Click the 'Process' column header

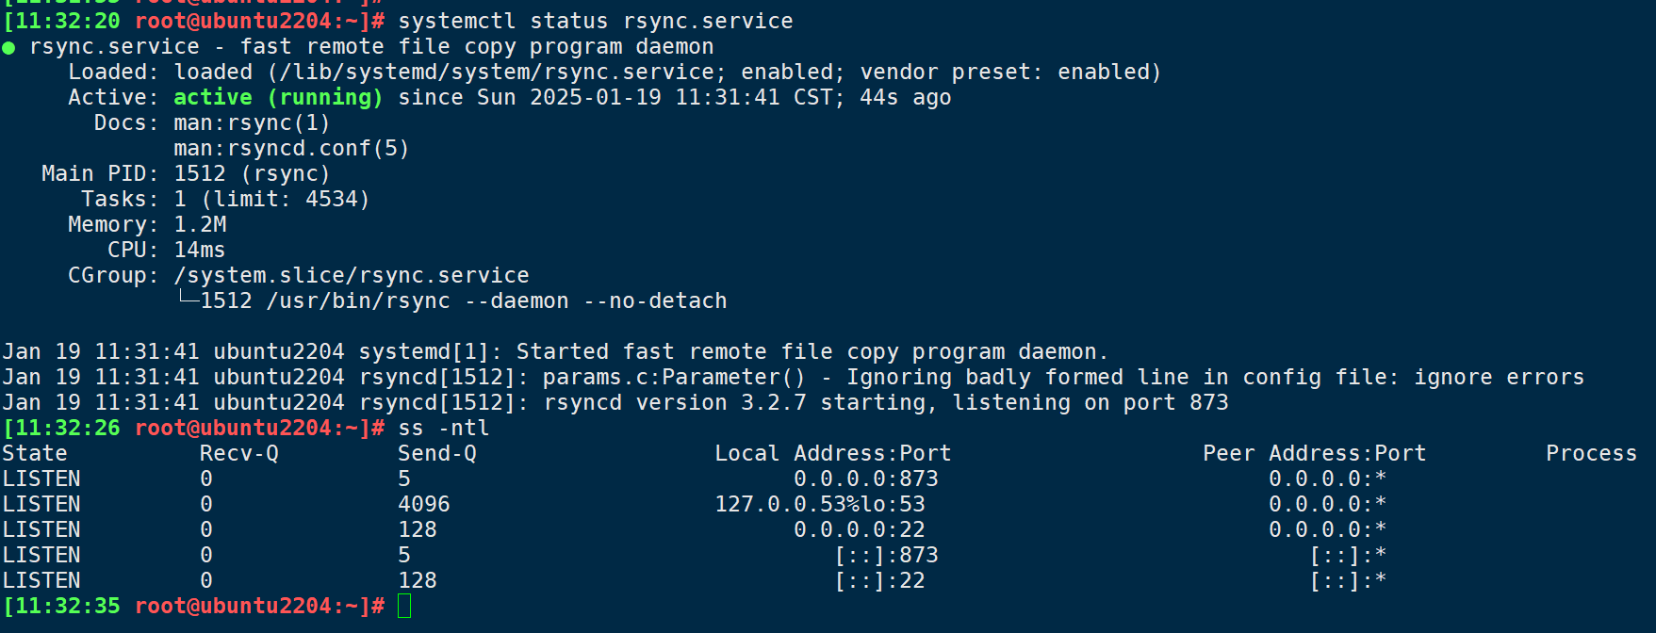point(1591,453)
